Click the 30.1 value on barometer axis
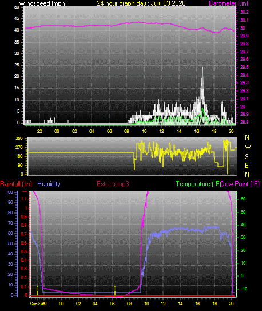Viewport: 262px width, 311px height. 244,20
